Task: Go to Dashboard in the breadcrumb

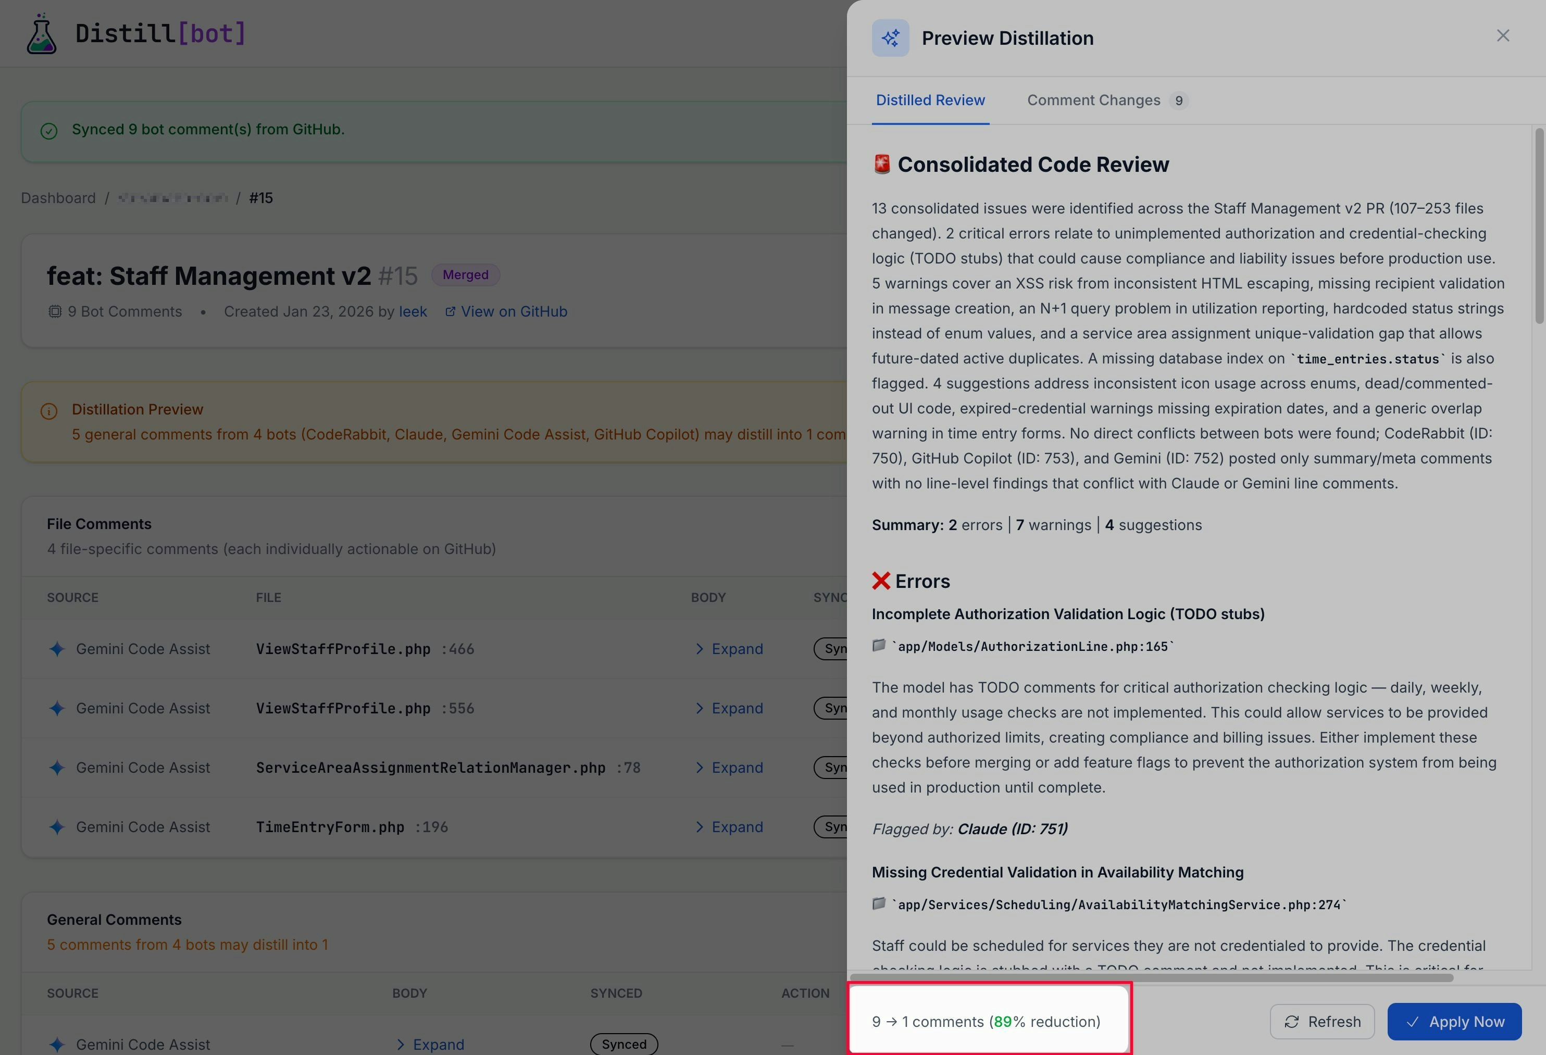Action: (x=58, y=198)
